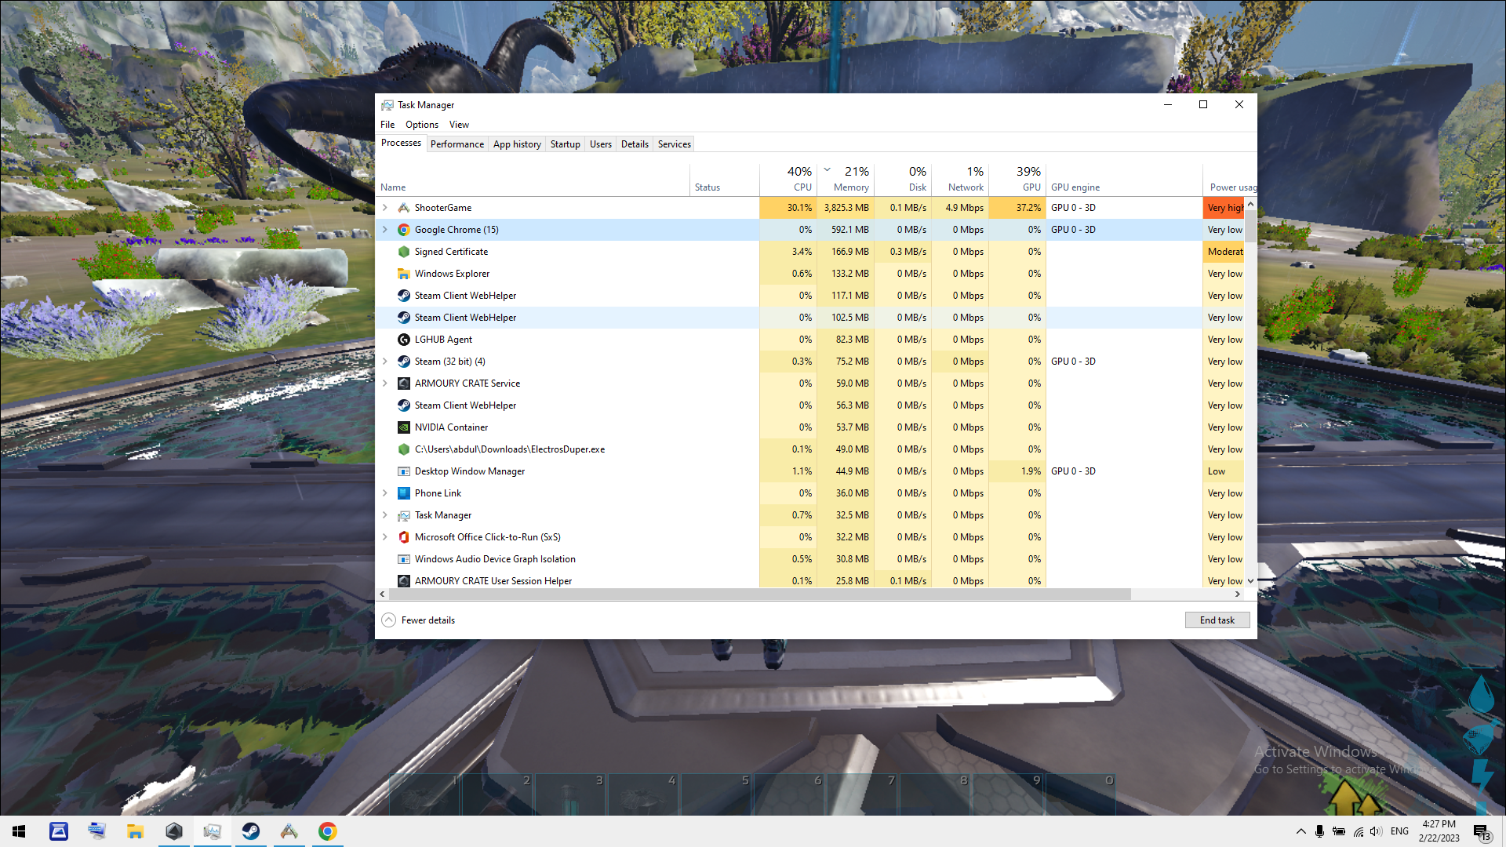The image size is (1506, 847).
Task: Open the Startup tab
Action: click(565, 144)
